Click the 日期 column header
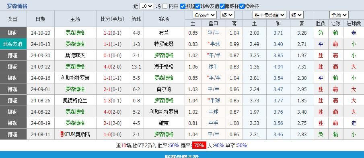The width and height of the screenshot is (364, 158). [x=40, y=19]
